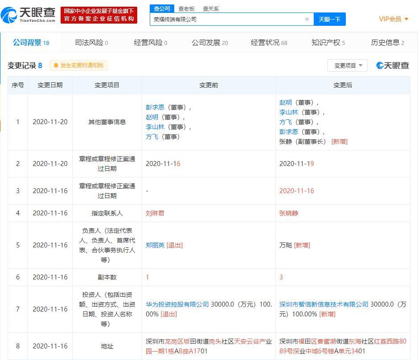This screenshot has width=418, height=360.
Task: Open the 公司发展 section tab
Action: 210,43
